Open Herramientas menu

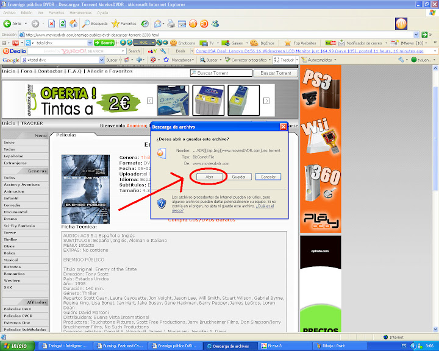pos(80,13)
